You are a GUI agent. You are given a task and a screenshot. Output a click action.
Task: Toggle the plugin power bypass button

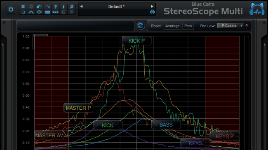click(11, 9)
